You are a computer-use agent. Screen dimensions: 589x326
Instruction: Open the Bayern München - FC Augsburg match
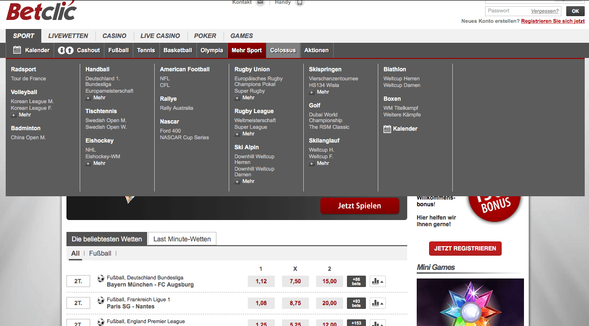pyautogui.click(x=150, y=285)
